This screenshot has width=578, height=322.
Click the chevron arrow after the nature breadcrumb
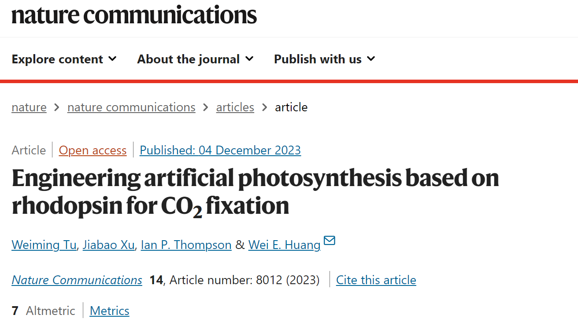point(57,107)
